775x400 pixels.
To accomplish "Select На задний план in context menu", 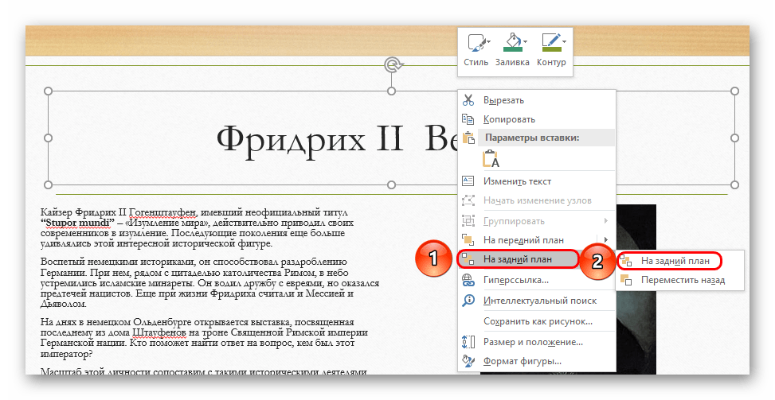I will [518, 259].
